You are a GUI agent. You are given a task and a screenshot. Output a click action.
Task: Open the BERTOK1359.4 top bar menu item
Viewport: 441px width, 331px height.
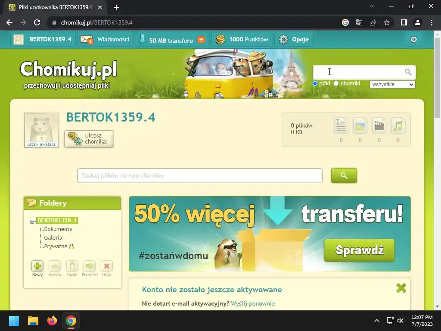43,39
